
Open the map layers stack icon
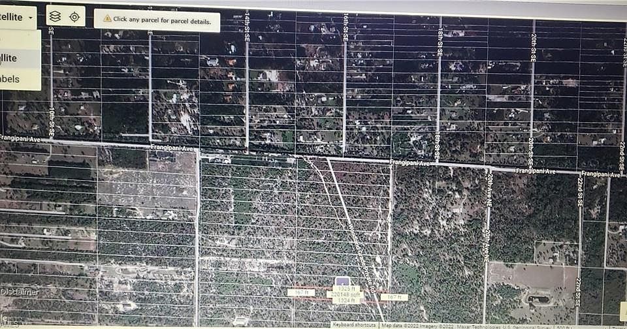coord(55,16)
